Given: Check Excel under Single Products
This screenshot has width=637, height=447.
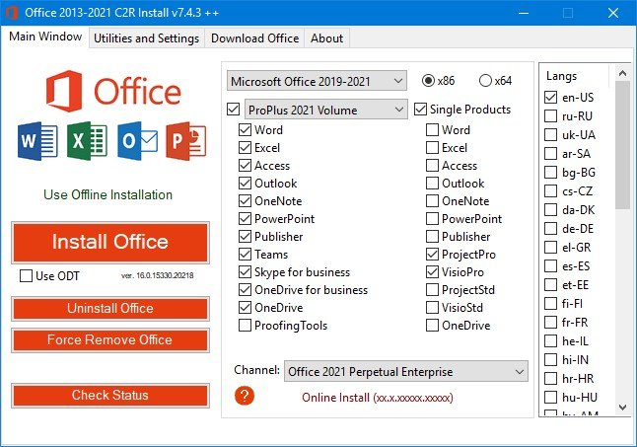Looking at the screenshot, I should [432, 147].
